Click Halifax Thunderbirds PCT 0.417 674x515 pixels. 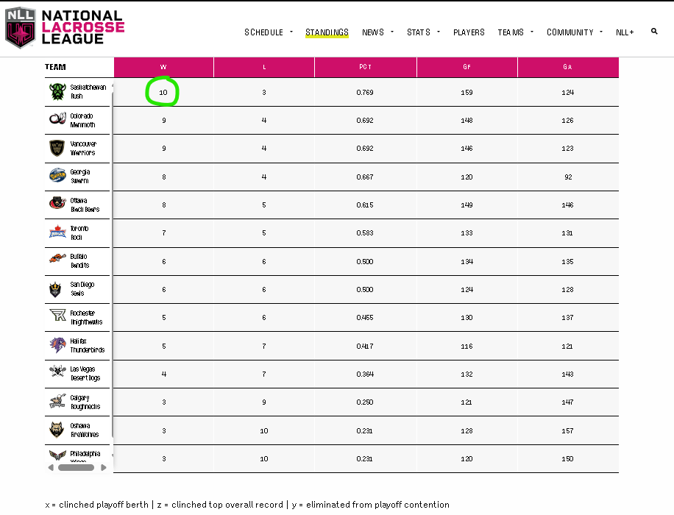point(365,346)
